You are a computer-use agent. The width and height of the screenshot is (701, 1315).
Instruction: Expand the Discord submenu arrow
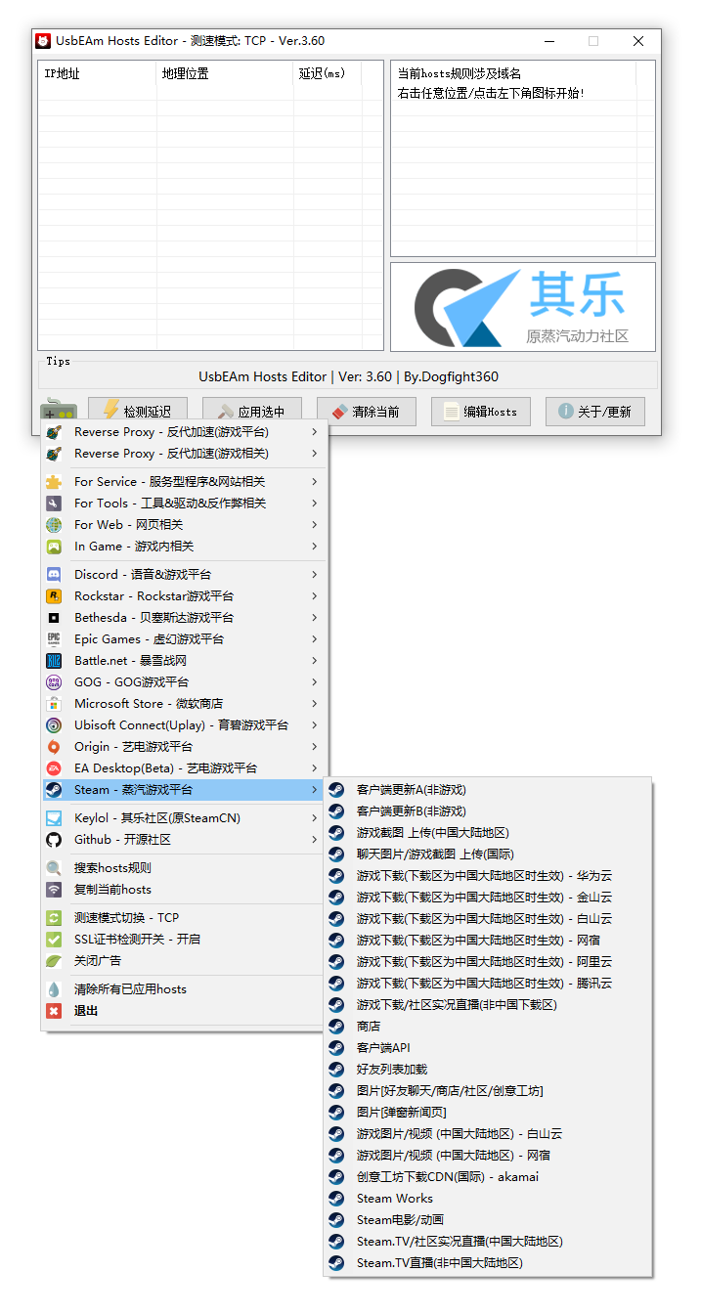(x=315, y=575)
